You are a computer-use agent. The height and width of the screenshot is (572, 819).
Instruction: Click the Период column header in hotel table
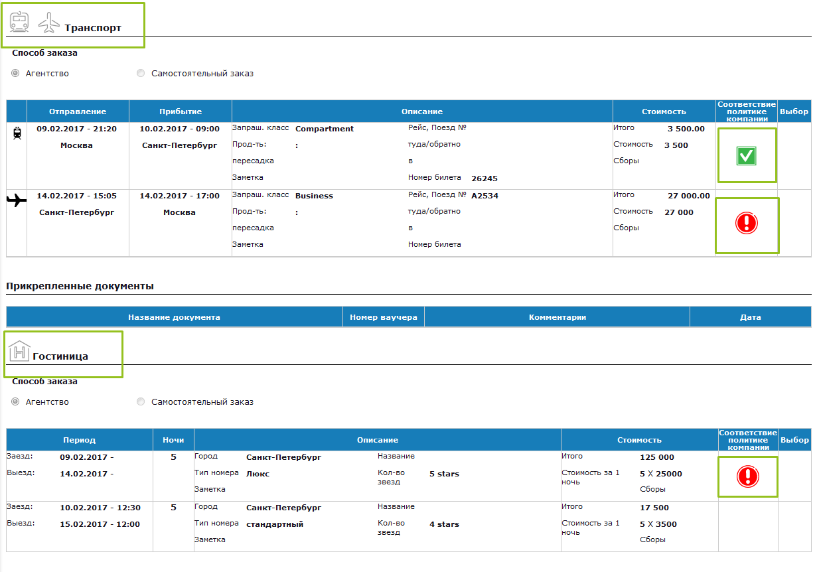coord(79,440)
